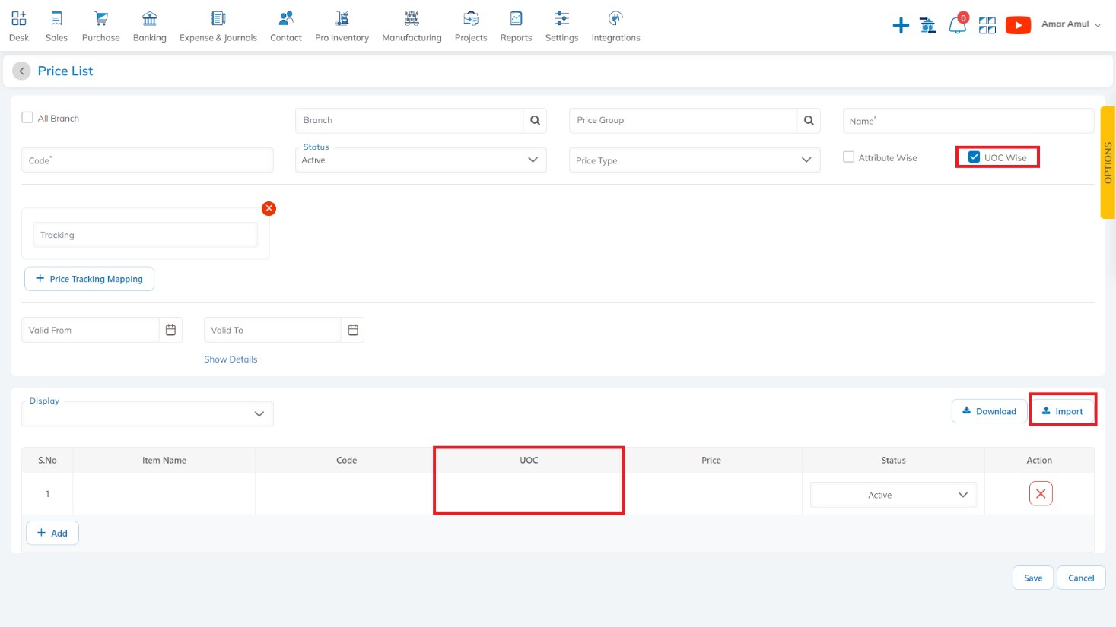1116x627 pixels.
Task: Click the Item Name column header
Action: 164,460
